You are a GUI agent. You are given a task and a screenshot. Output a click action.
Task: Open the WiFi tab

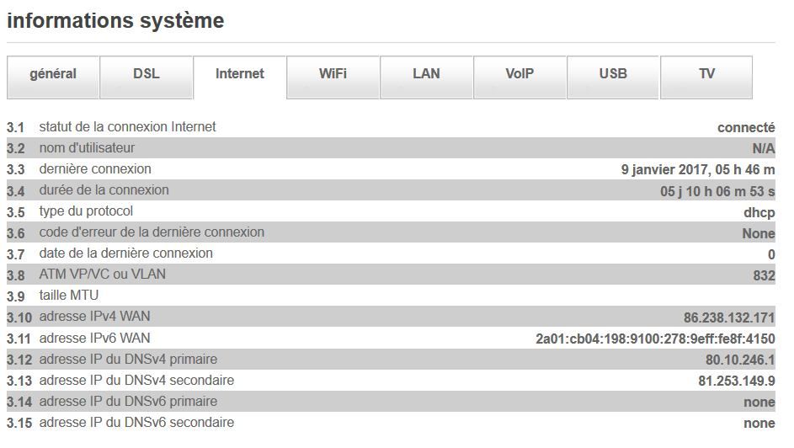point(333,74)
